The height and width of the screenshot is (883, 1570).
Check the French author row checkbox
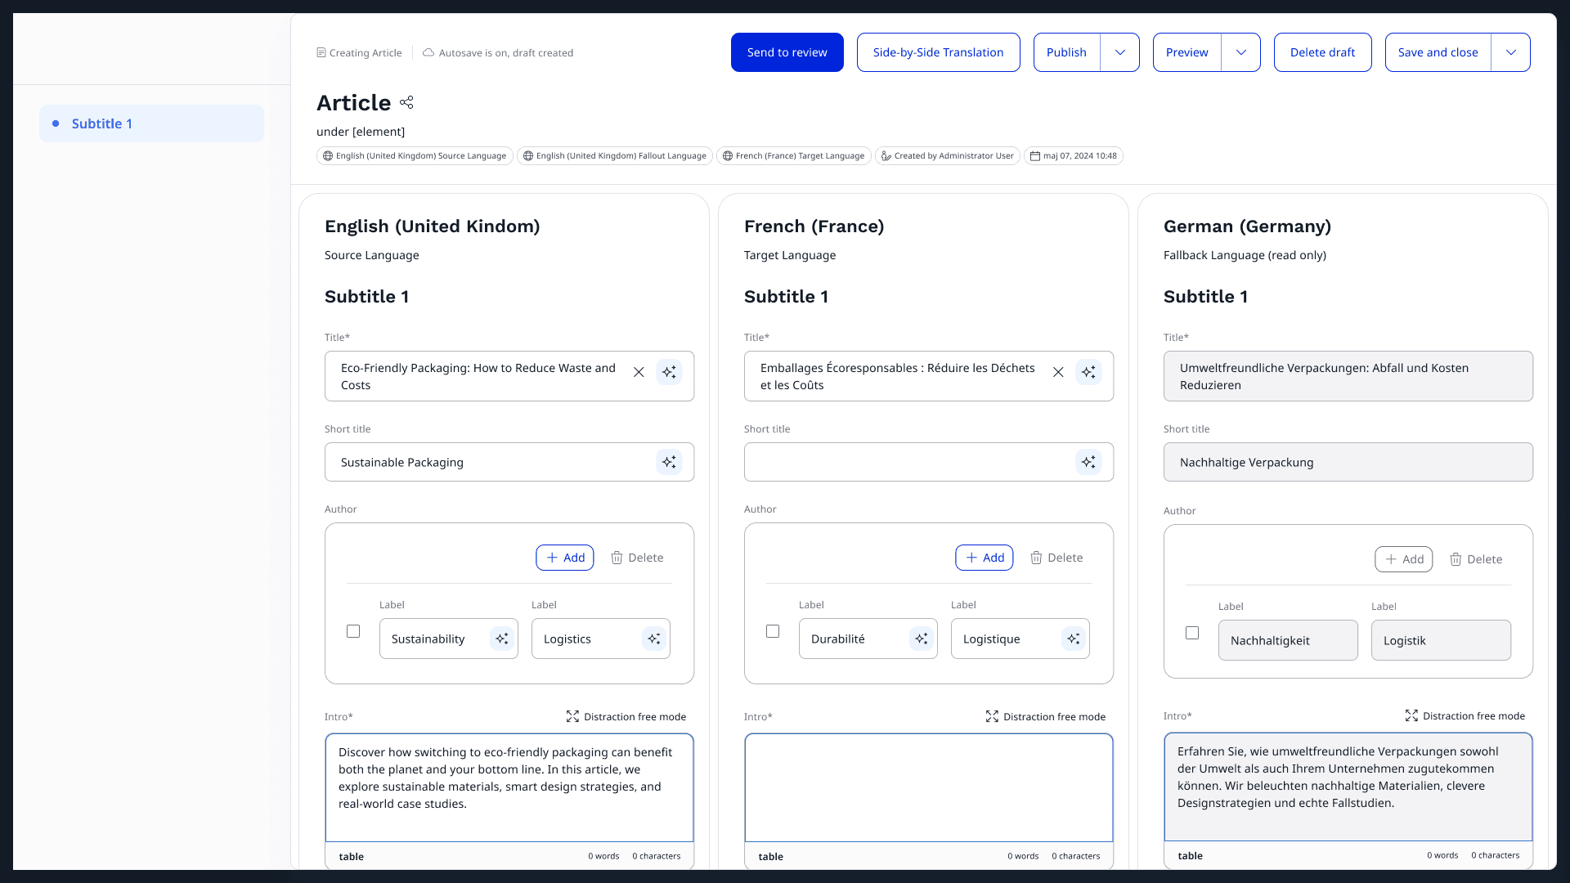(773, 631)
